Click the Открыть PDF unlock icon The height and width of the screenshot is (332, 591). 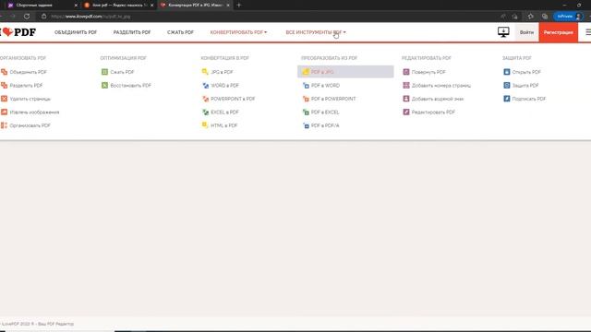tap(507, 72)
